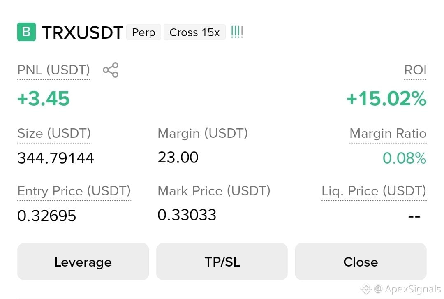This screenshot has width=444, height=299.
Task: Click the Margin (USDT) 23.00 value
Action: pos(178,157)
